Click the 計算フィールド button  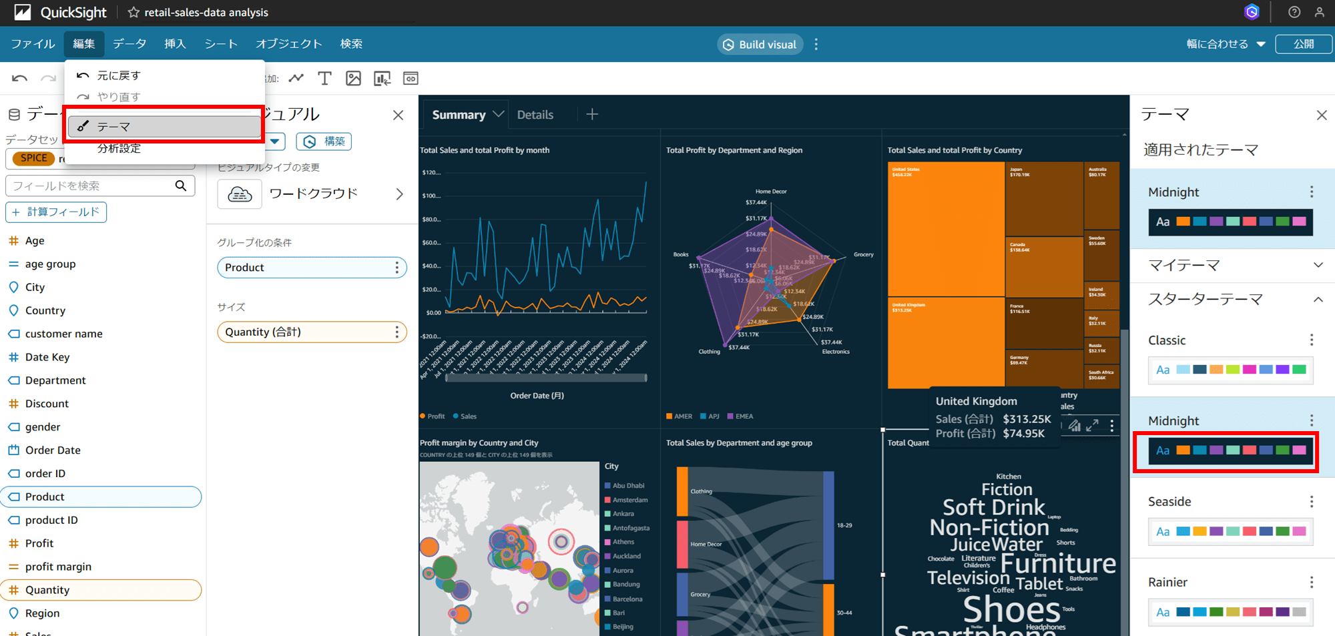(x=56, y=212)
